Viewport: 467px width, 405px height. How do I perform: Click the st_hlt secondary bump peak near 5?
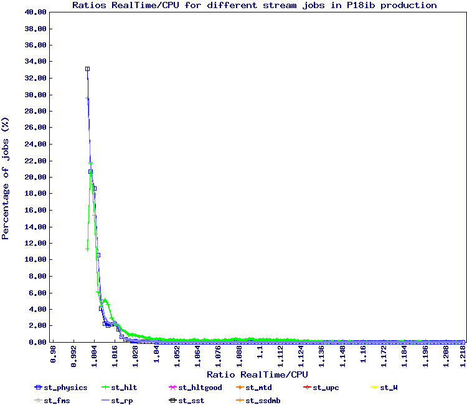pos(105,300)
